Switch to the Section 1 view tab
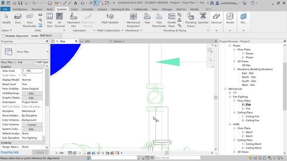This screenshot has width=287, height=161. click(119, 42)
